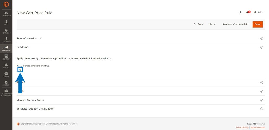This screenshot has width=269, height=130.
Task: Click the Rule Information title text
Action: [27, 38]
